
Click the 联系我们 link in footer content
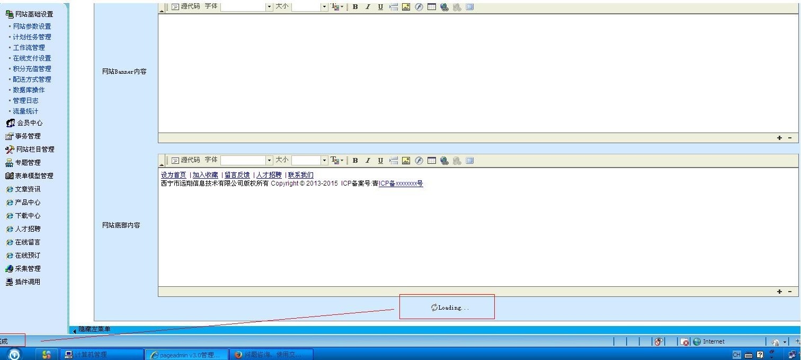(300, 175)
